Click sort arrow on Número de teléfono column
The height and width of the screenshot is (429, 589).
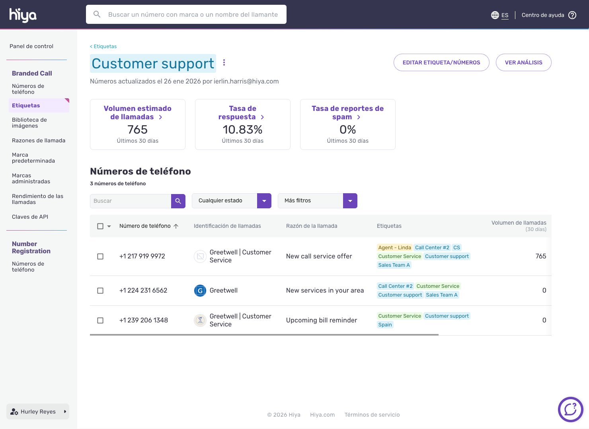pos(176,226)
